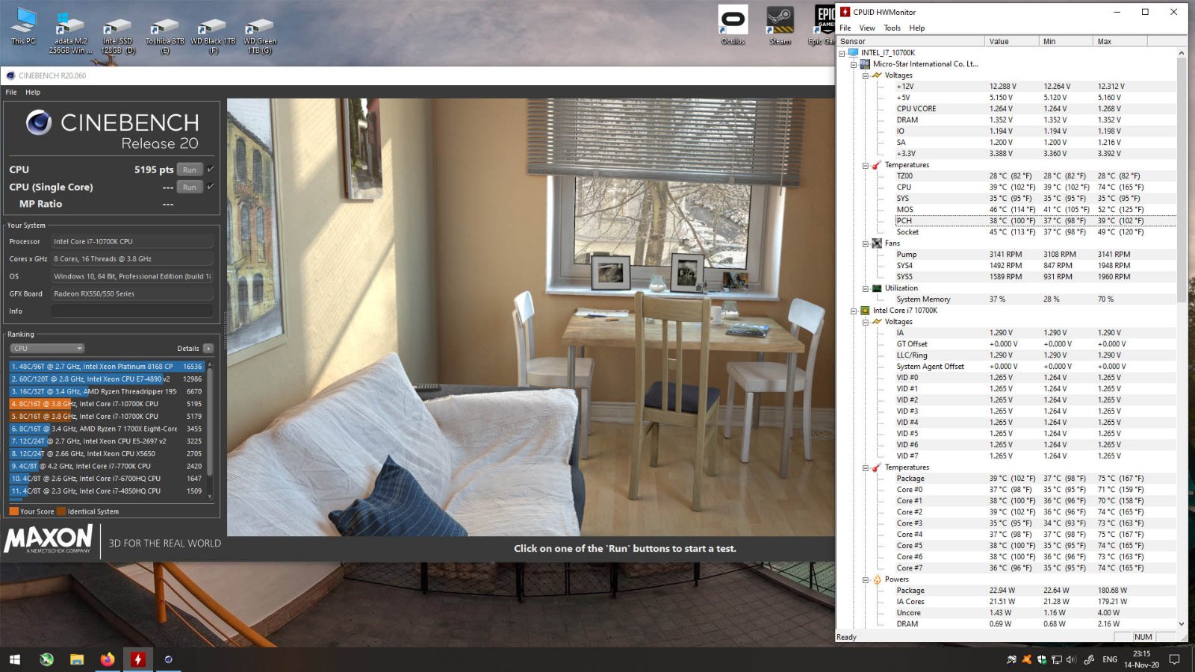Click Details label in Ranking
Screen dimensions: 1195x672
(x=188, y=349)
